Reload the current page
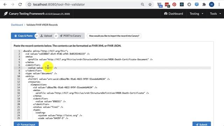Image resolution: width=224 pixels, height=126 pixels. pyautogui.click(x=20, y=5)
